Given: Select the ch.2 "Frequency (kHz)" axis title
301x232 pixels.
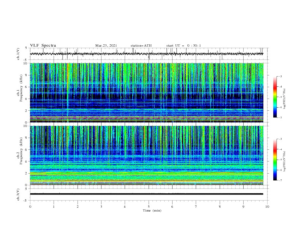Looking at the screenshot, I should click(x=21, y=151).
